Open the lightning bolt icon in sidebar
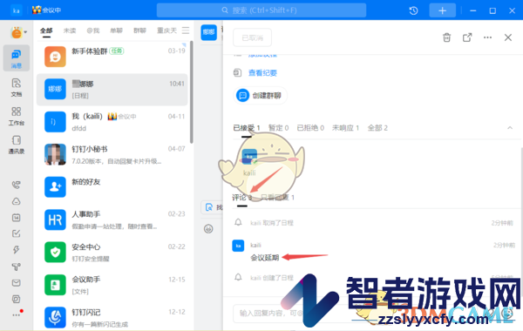 [16, 250]
